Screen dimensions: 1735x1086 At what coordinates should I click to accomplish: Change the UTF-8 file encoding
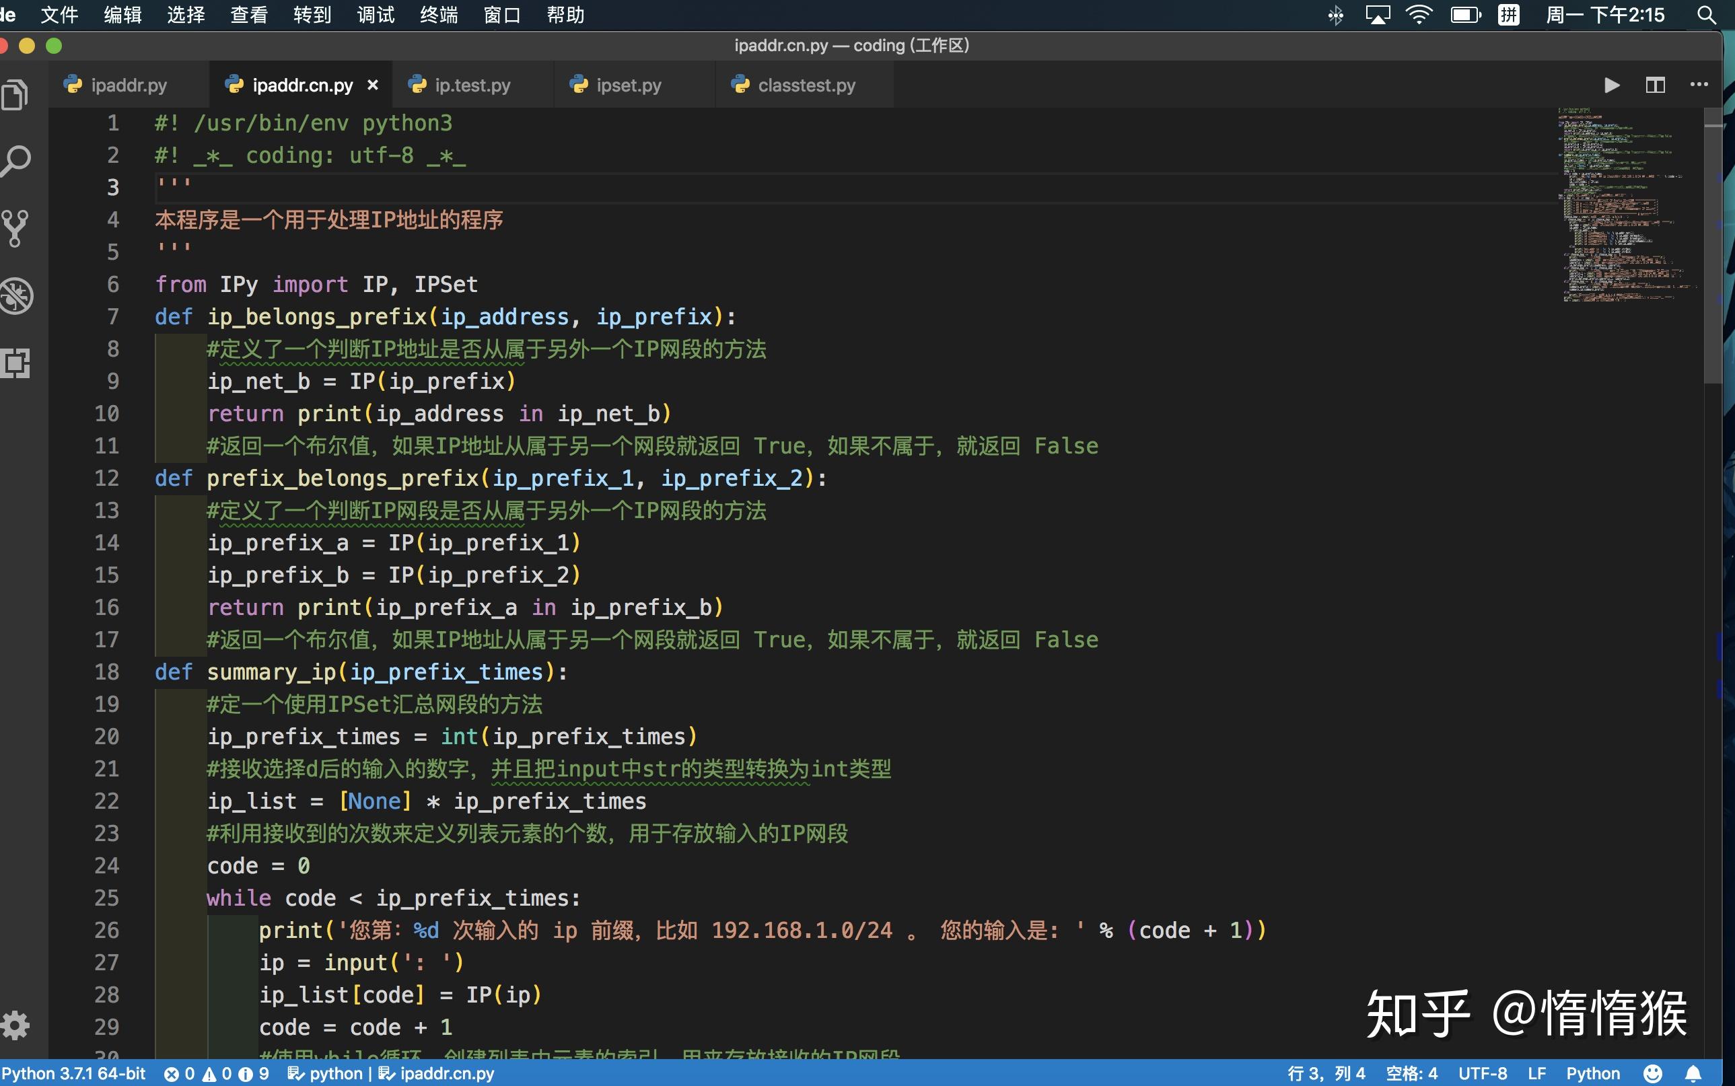pyautogui.click(x=1483, y=1073)
